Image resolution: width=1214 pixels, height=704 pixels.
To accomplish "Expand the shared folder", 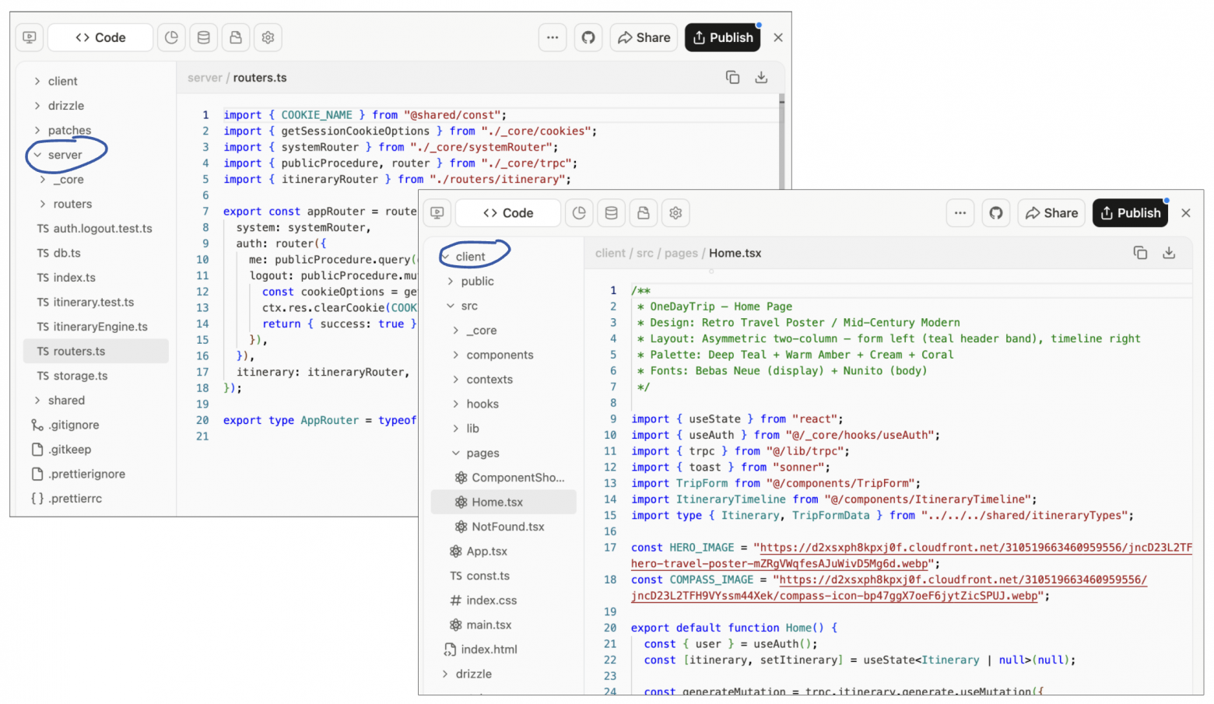I will point(66,400).
